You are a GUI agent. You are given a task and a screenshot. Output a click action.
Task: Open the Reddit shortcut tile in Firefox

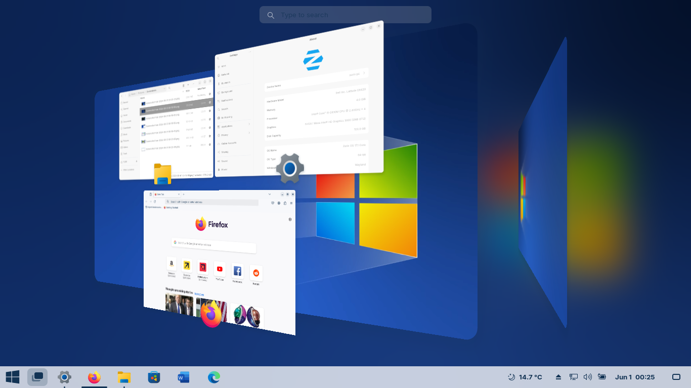point(256,273)
